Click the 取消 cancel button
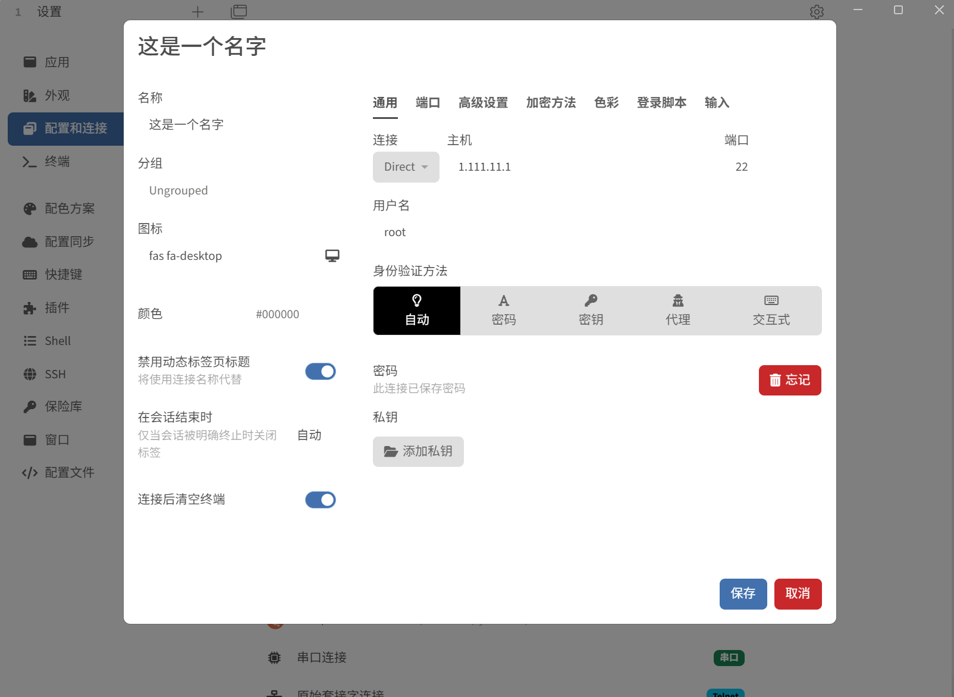The height and width of the screenshot is (697, 954). pyautogui.click(x=798, y=594)
